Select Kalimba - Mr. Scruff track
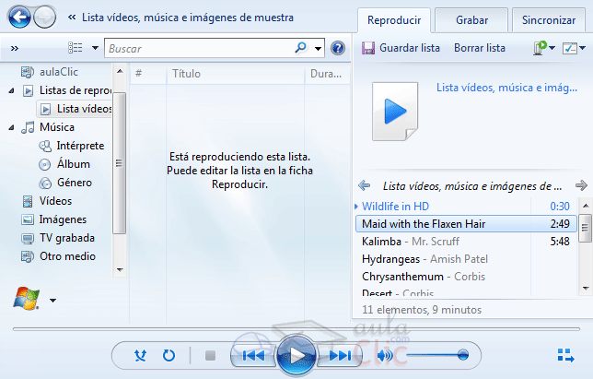Screen dimensions: 593x379 coord(466,242)
